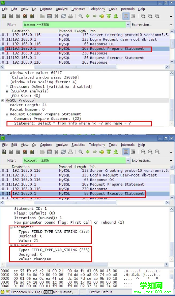Click print icon in top window
Screen dimensions: 175x296
pyautogui.click(x=70, y=16)
